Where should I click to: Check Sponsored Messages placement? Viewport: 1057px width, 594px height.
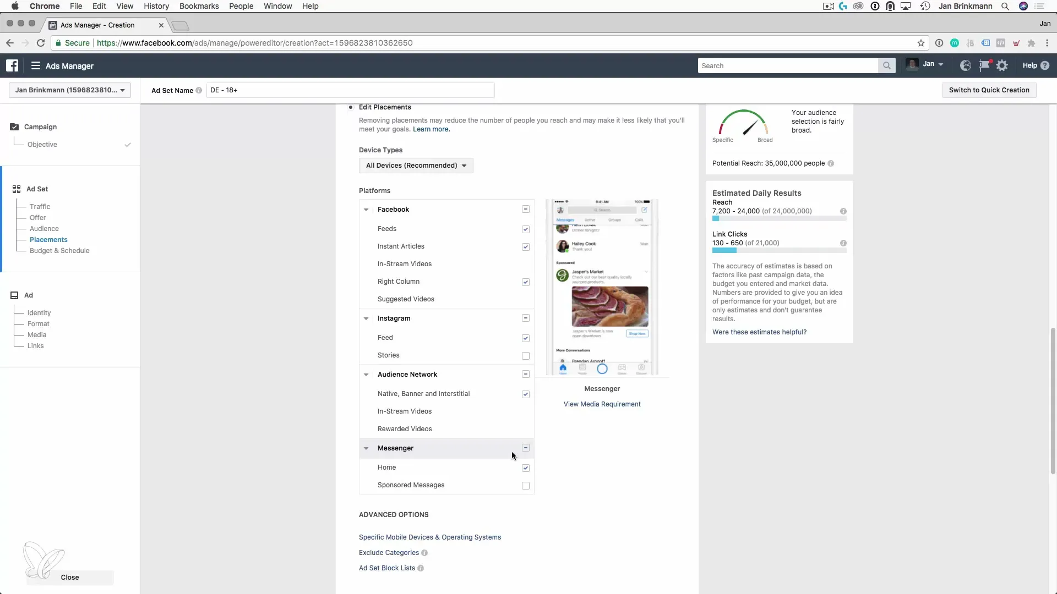coord(526,486)
